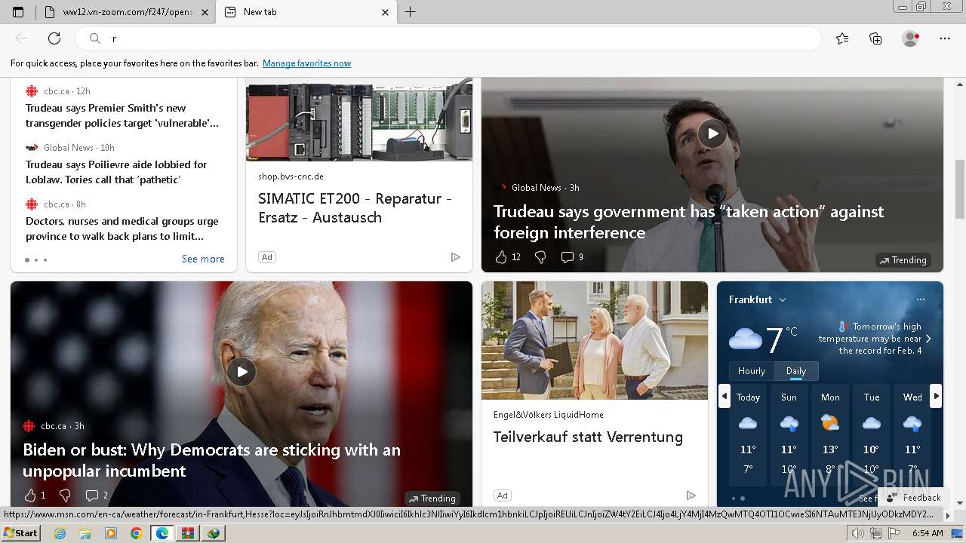966x543 pixels.
Task: Select Sun forecast column
Action: [789, 434]
